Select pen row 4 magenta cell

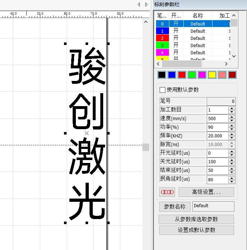(163, 53)
